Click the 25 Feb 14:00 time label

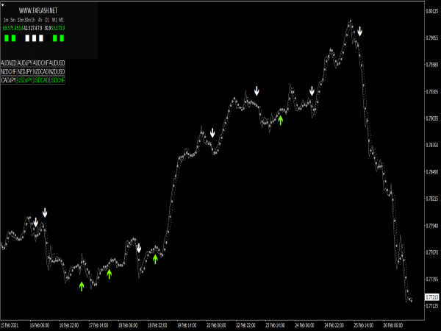point(363,325)
